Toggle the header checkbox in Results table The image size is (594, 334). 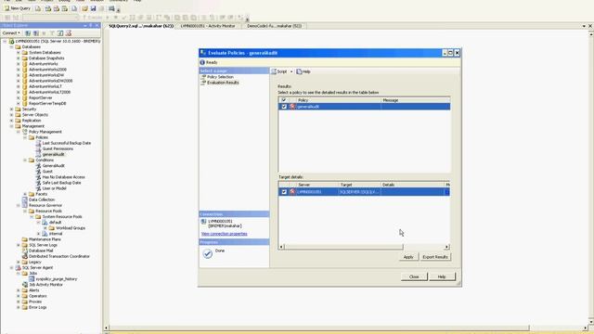point(284,100)
